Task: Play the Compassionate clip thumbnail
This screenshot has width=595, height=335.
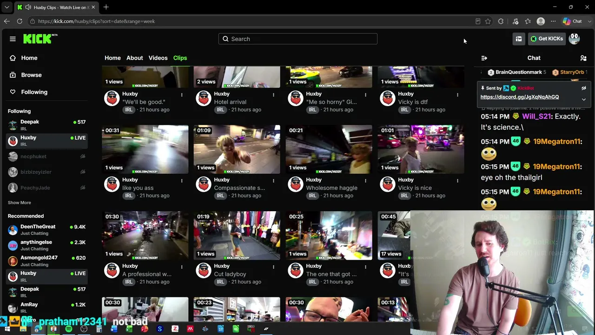Action: [x=237, y=149]
